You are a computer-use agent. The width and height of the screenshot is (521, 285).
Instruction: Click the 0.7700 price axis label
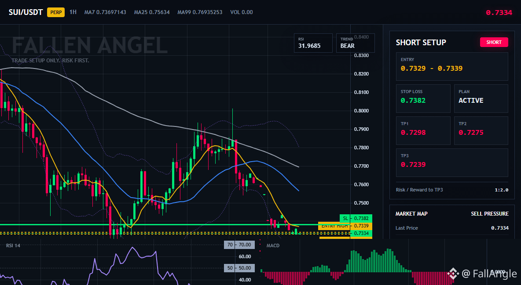361,166
